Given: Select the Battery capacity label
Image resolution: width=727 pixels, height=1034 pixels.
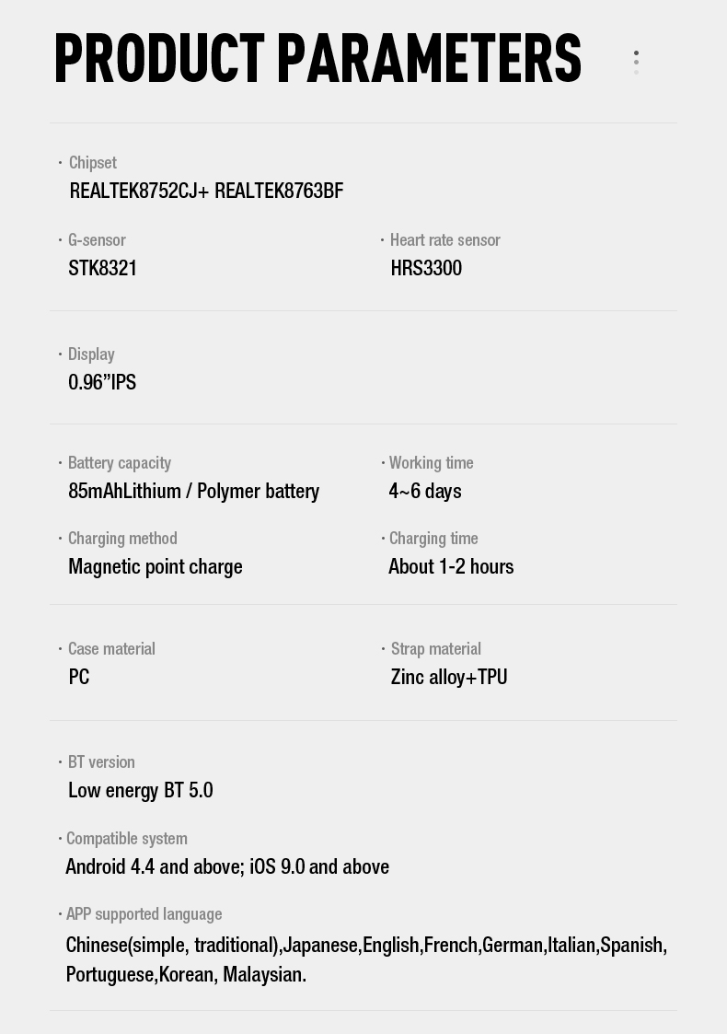Looking at the screenshot, I should [120, 463].
